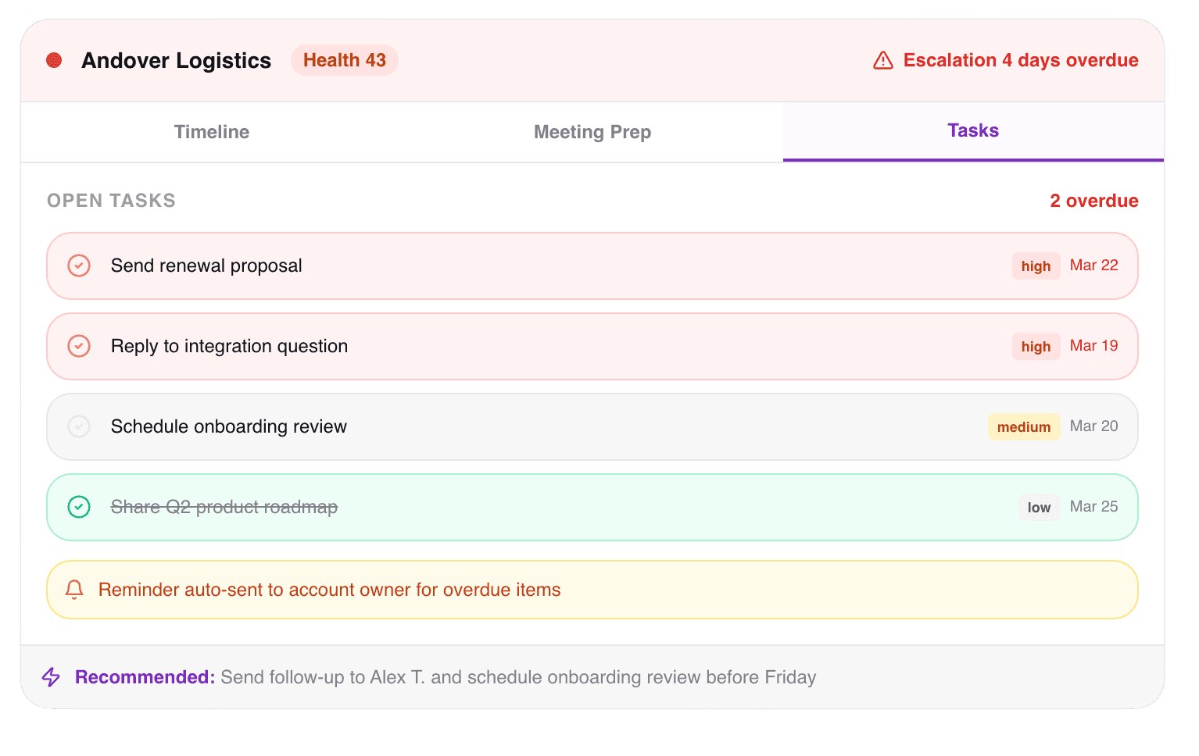Screen dimensions: 1199x756
Task: Uncheck Share Q2 product roadmap task
Action: [x=79, y=507]
